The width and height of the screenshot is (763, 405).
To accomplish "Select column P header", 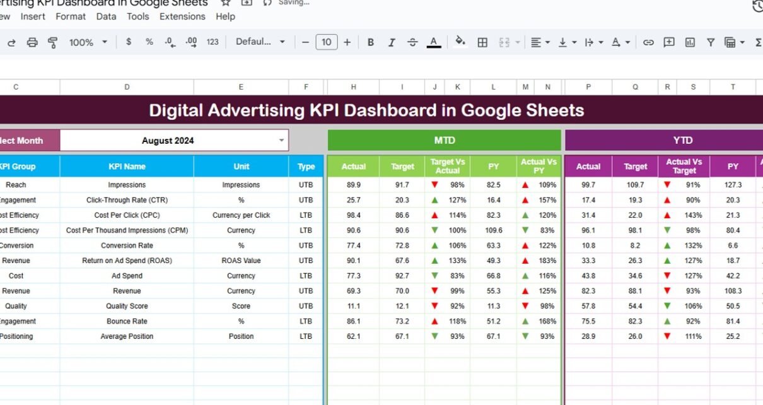I will pos(588,87).
